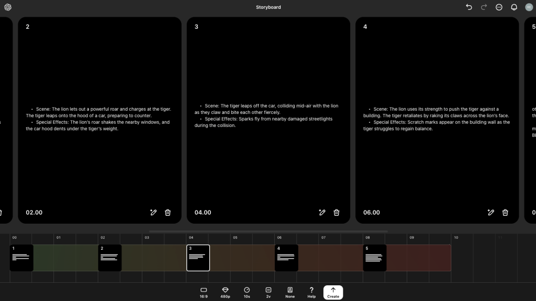Undo the last storyboard change
This screenshot has height=301, width=536.
click(469, 7)
